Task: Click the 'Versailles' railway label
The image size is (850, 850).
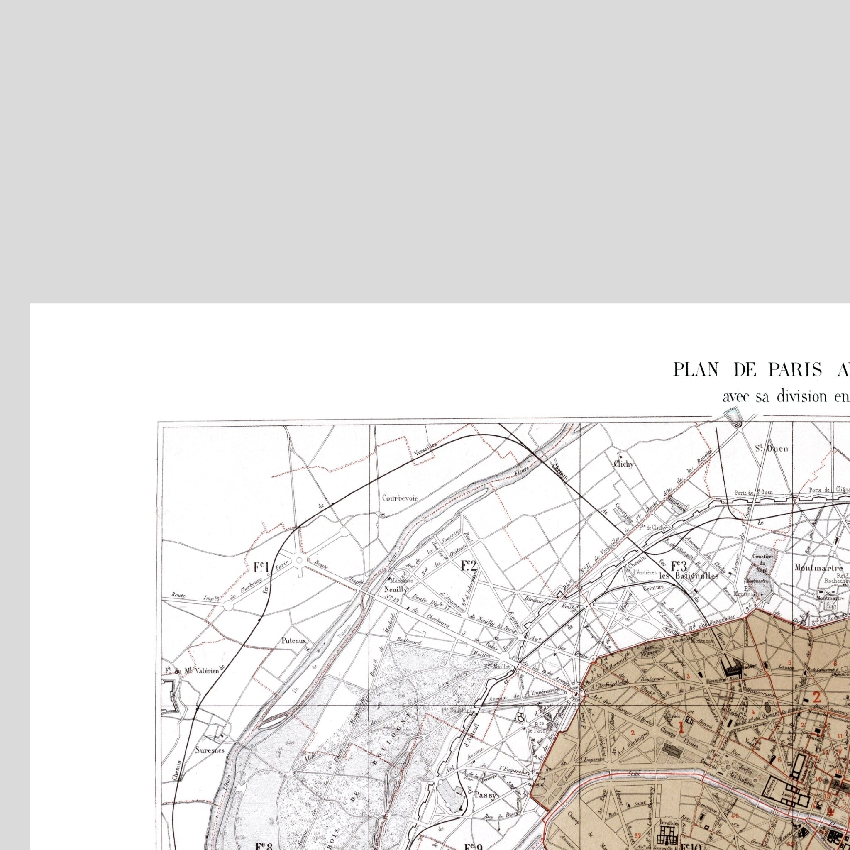Action: pos(425,449)
